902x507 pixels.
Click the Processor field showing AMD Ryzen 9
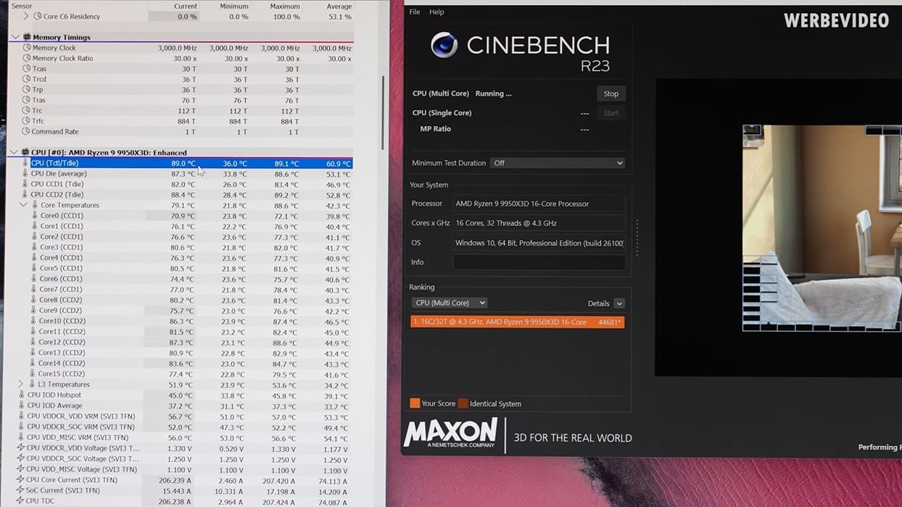(539, 204)
